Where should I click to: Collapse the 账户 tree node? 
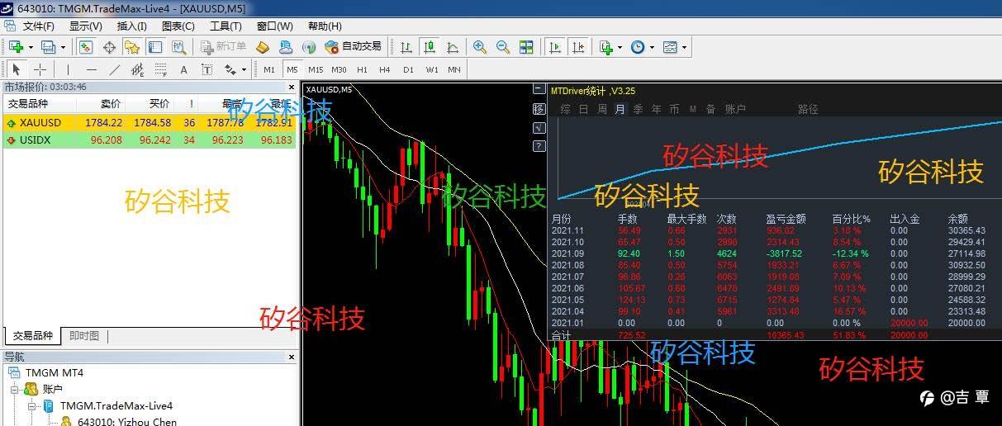pos(15,390)
